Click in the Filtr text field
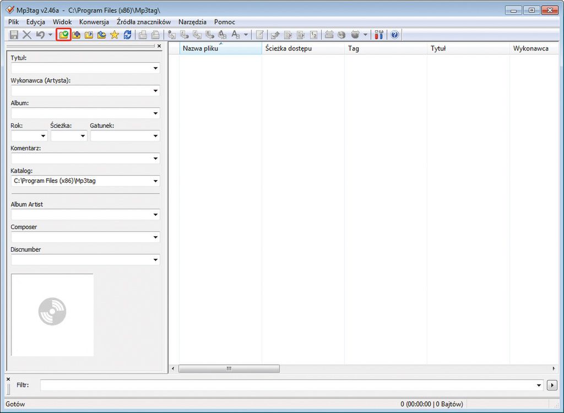 (288, 385)
